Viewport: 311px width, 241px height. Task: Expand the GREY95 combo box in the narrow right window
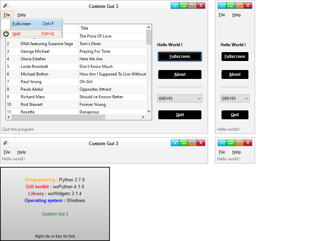235,99
